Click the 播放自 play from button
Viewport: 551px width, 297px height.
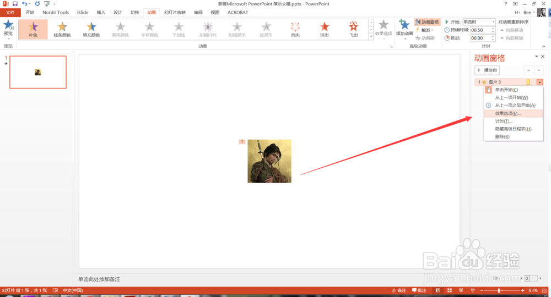click(x=487, y=70)
